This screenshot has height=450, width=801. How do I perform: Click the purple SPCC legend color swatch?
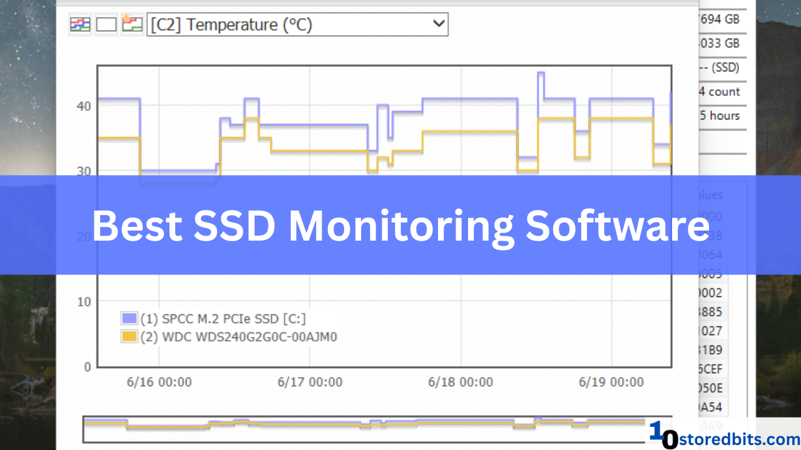pyautogui.click(x=129, y=319)
